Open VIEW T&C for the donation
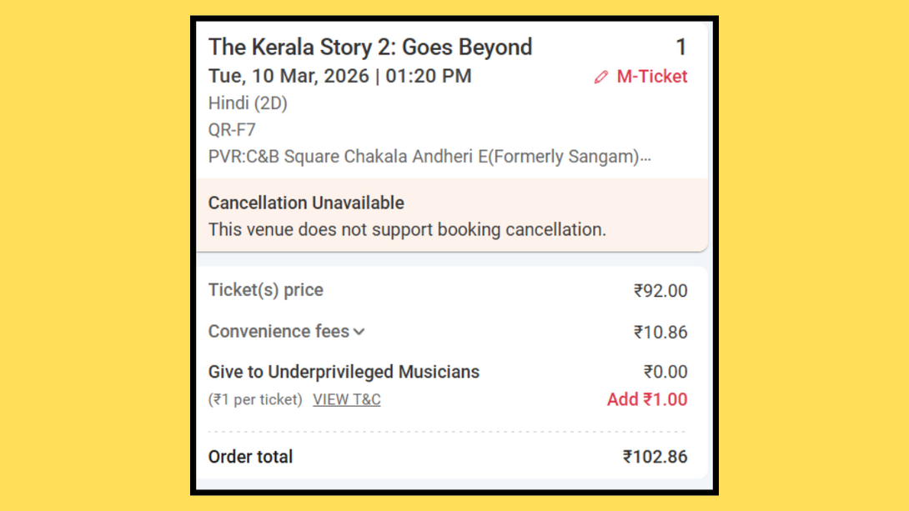 coord(346,399)
